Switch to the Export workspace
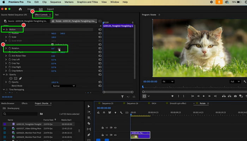This screenshot has height=141, width=247. [x=50, y=9]
